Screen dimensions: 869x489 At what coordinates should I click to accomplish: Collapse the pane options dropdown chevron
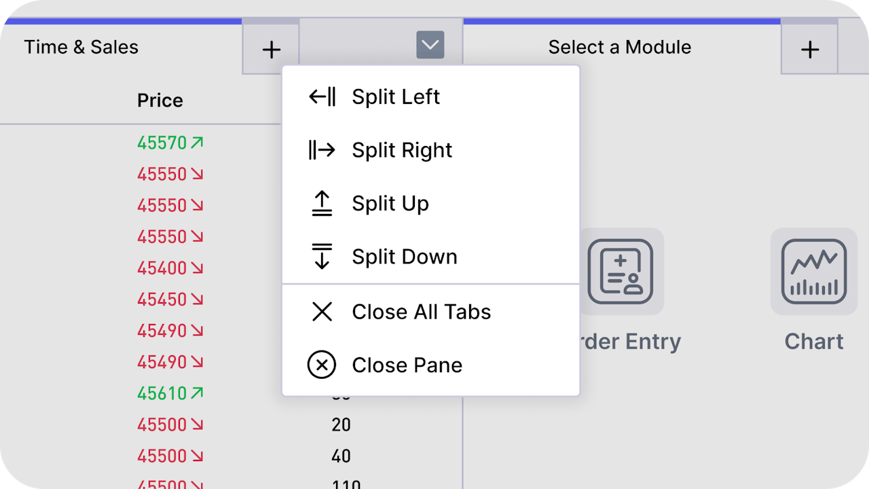pyautogui.click(x=430, y=45)
